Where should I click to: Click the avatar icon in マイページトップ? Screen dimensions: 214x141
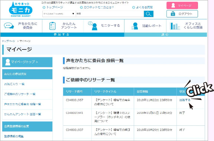pos(8,62)
